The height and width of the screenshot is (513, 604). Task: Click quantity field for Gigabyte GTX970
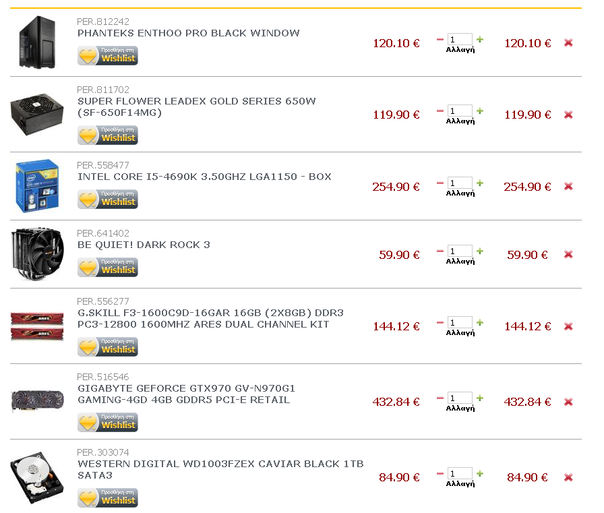(460, 398)
